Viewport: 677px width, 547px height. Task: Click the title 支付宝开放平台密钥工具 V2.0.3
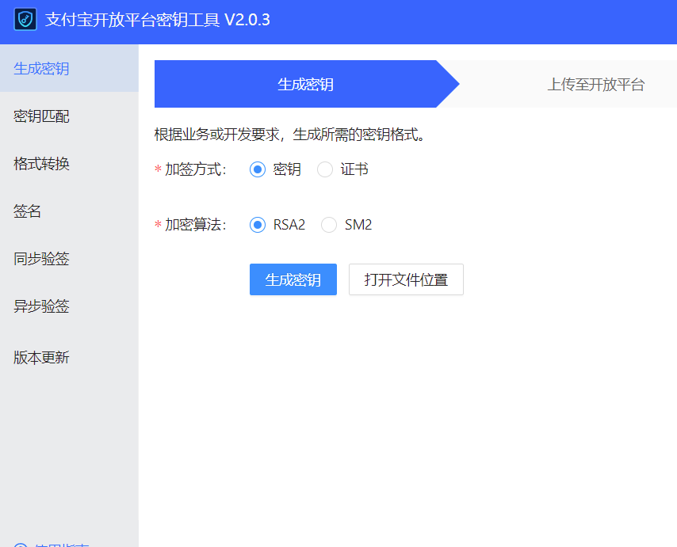click(x=158, y=20)
